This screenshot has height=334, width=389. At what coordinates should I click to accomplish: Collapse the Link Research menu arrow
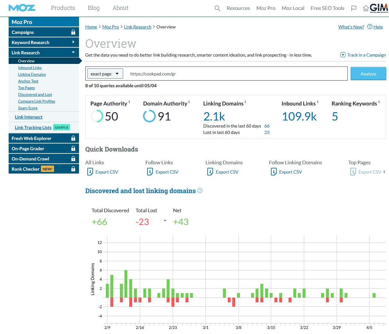73,52
